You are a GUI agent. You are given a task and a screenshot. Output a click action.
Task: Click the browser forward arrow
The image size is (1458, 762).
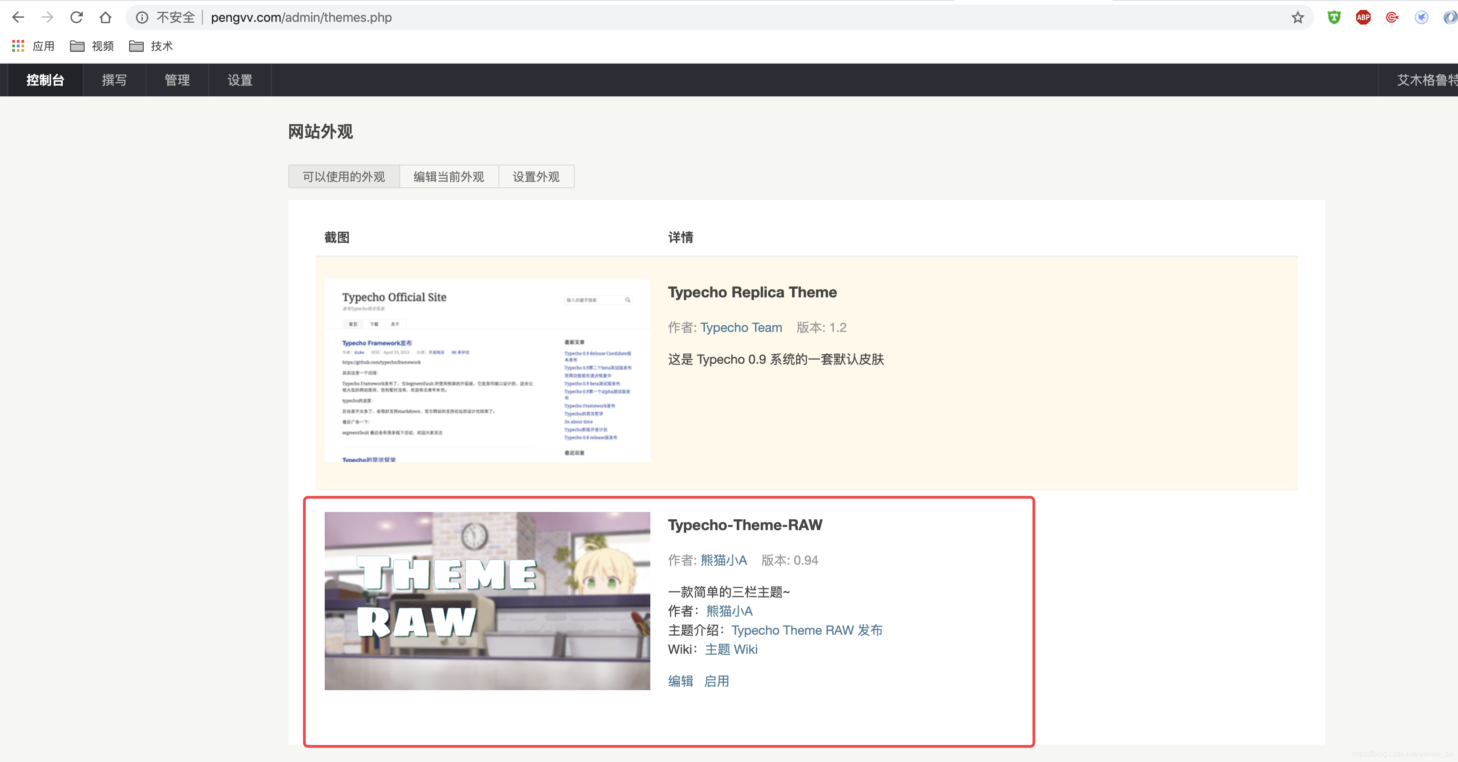click(48, 18)
